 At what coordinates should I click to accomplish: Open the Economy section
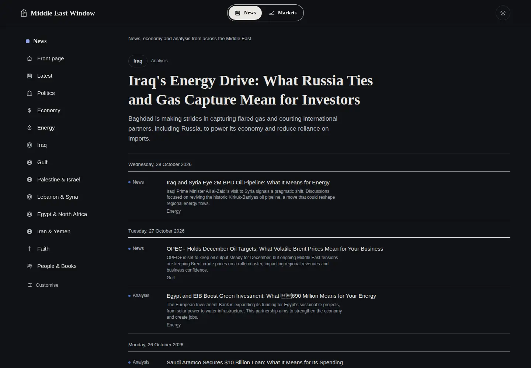pyautogui.click(x=49, y=110)
